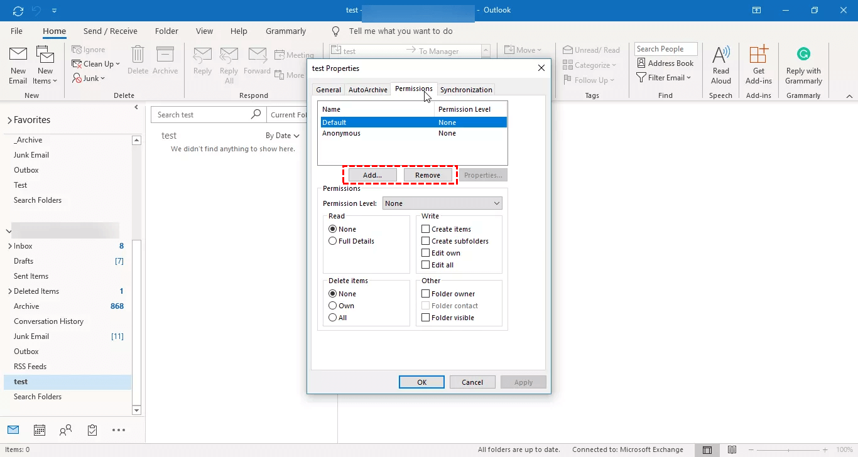The width and height of the screenshot is (858, 457).
Task: Click the Add... button
Action: click(372, 175)
